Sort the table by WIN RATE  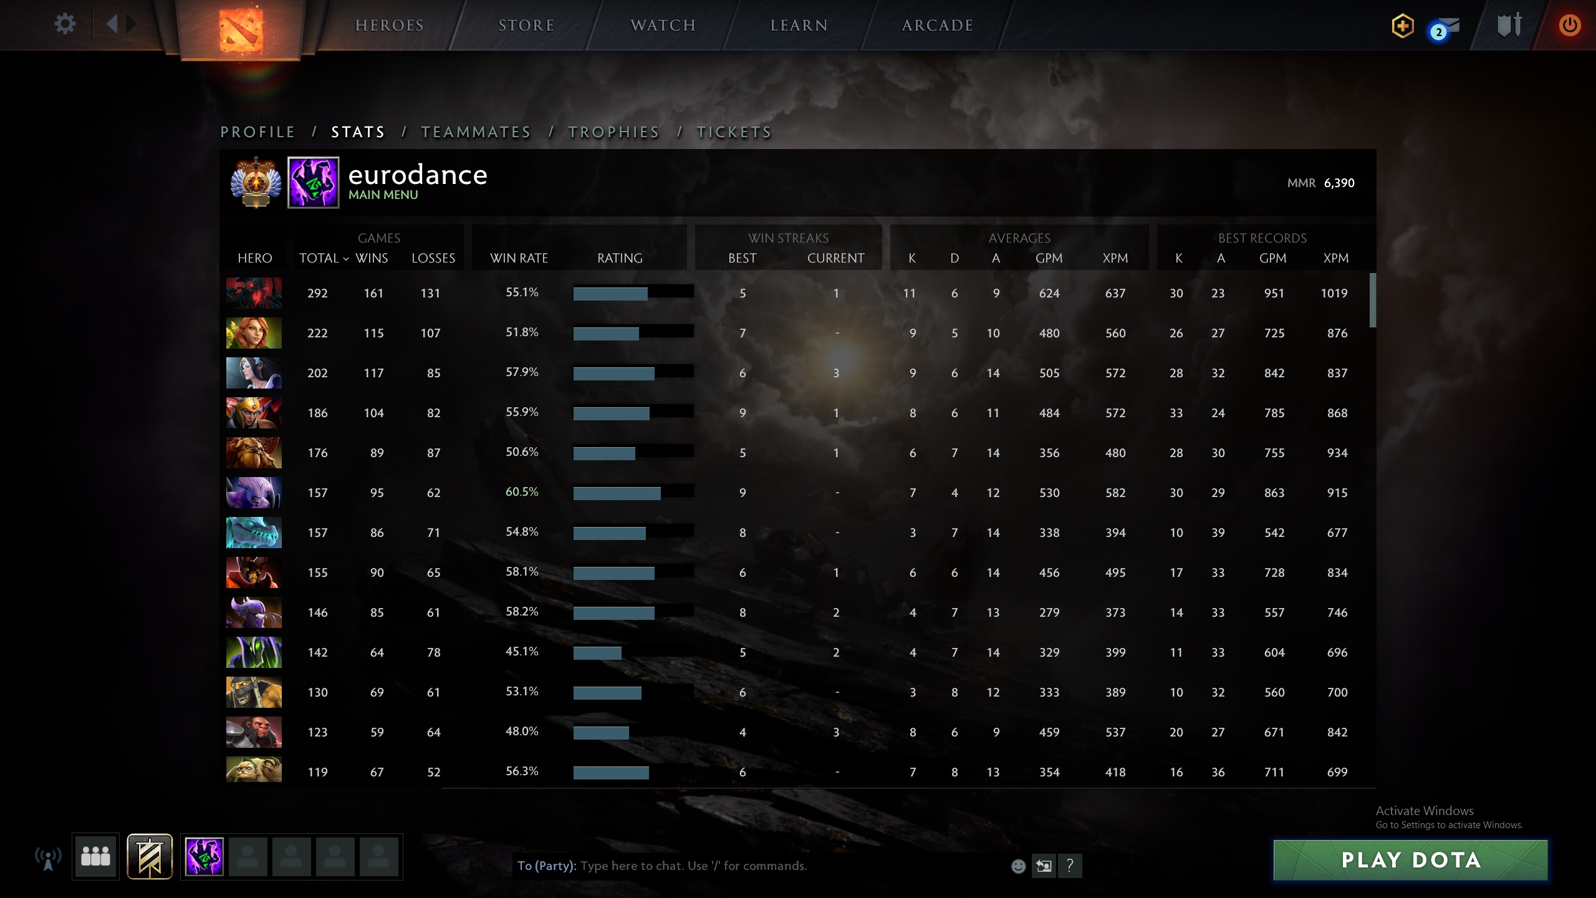pyautogui.click(x=519, y=258)
